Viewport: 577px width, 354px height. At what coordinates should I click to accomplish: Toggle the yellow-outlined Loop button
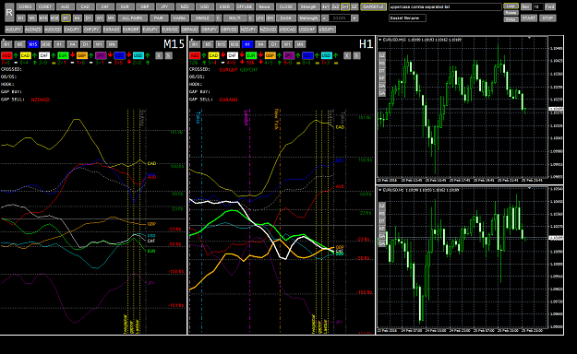[511, 6]
